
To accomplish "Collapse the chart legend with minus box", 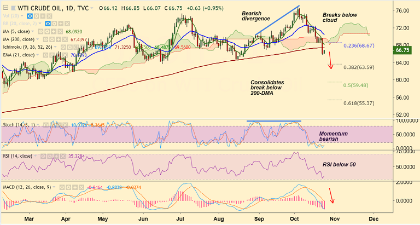I will click(5, 8).
